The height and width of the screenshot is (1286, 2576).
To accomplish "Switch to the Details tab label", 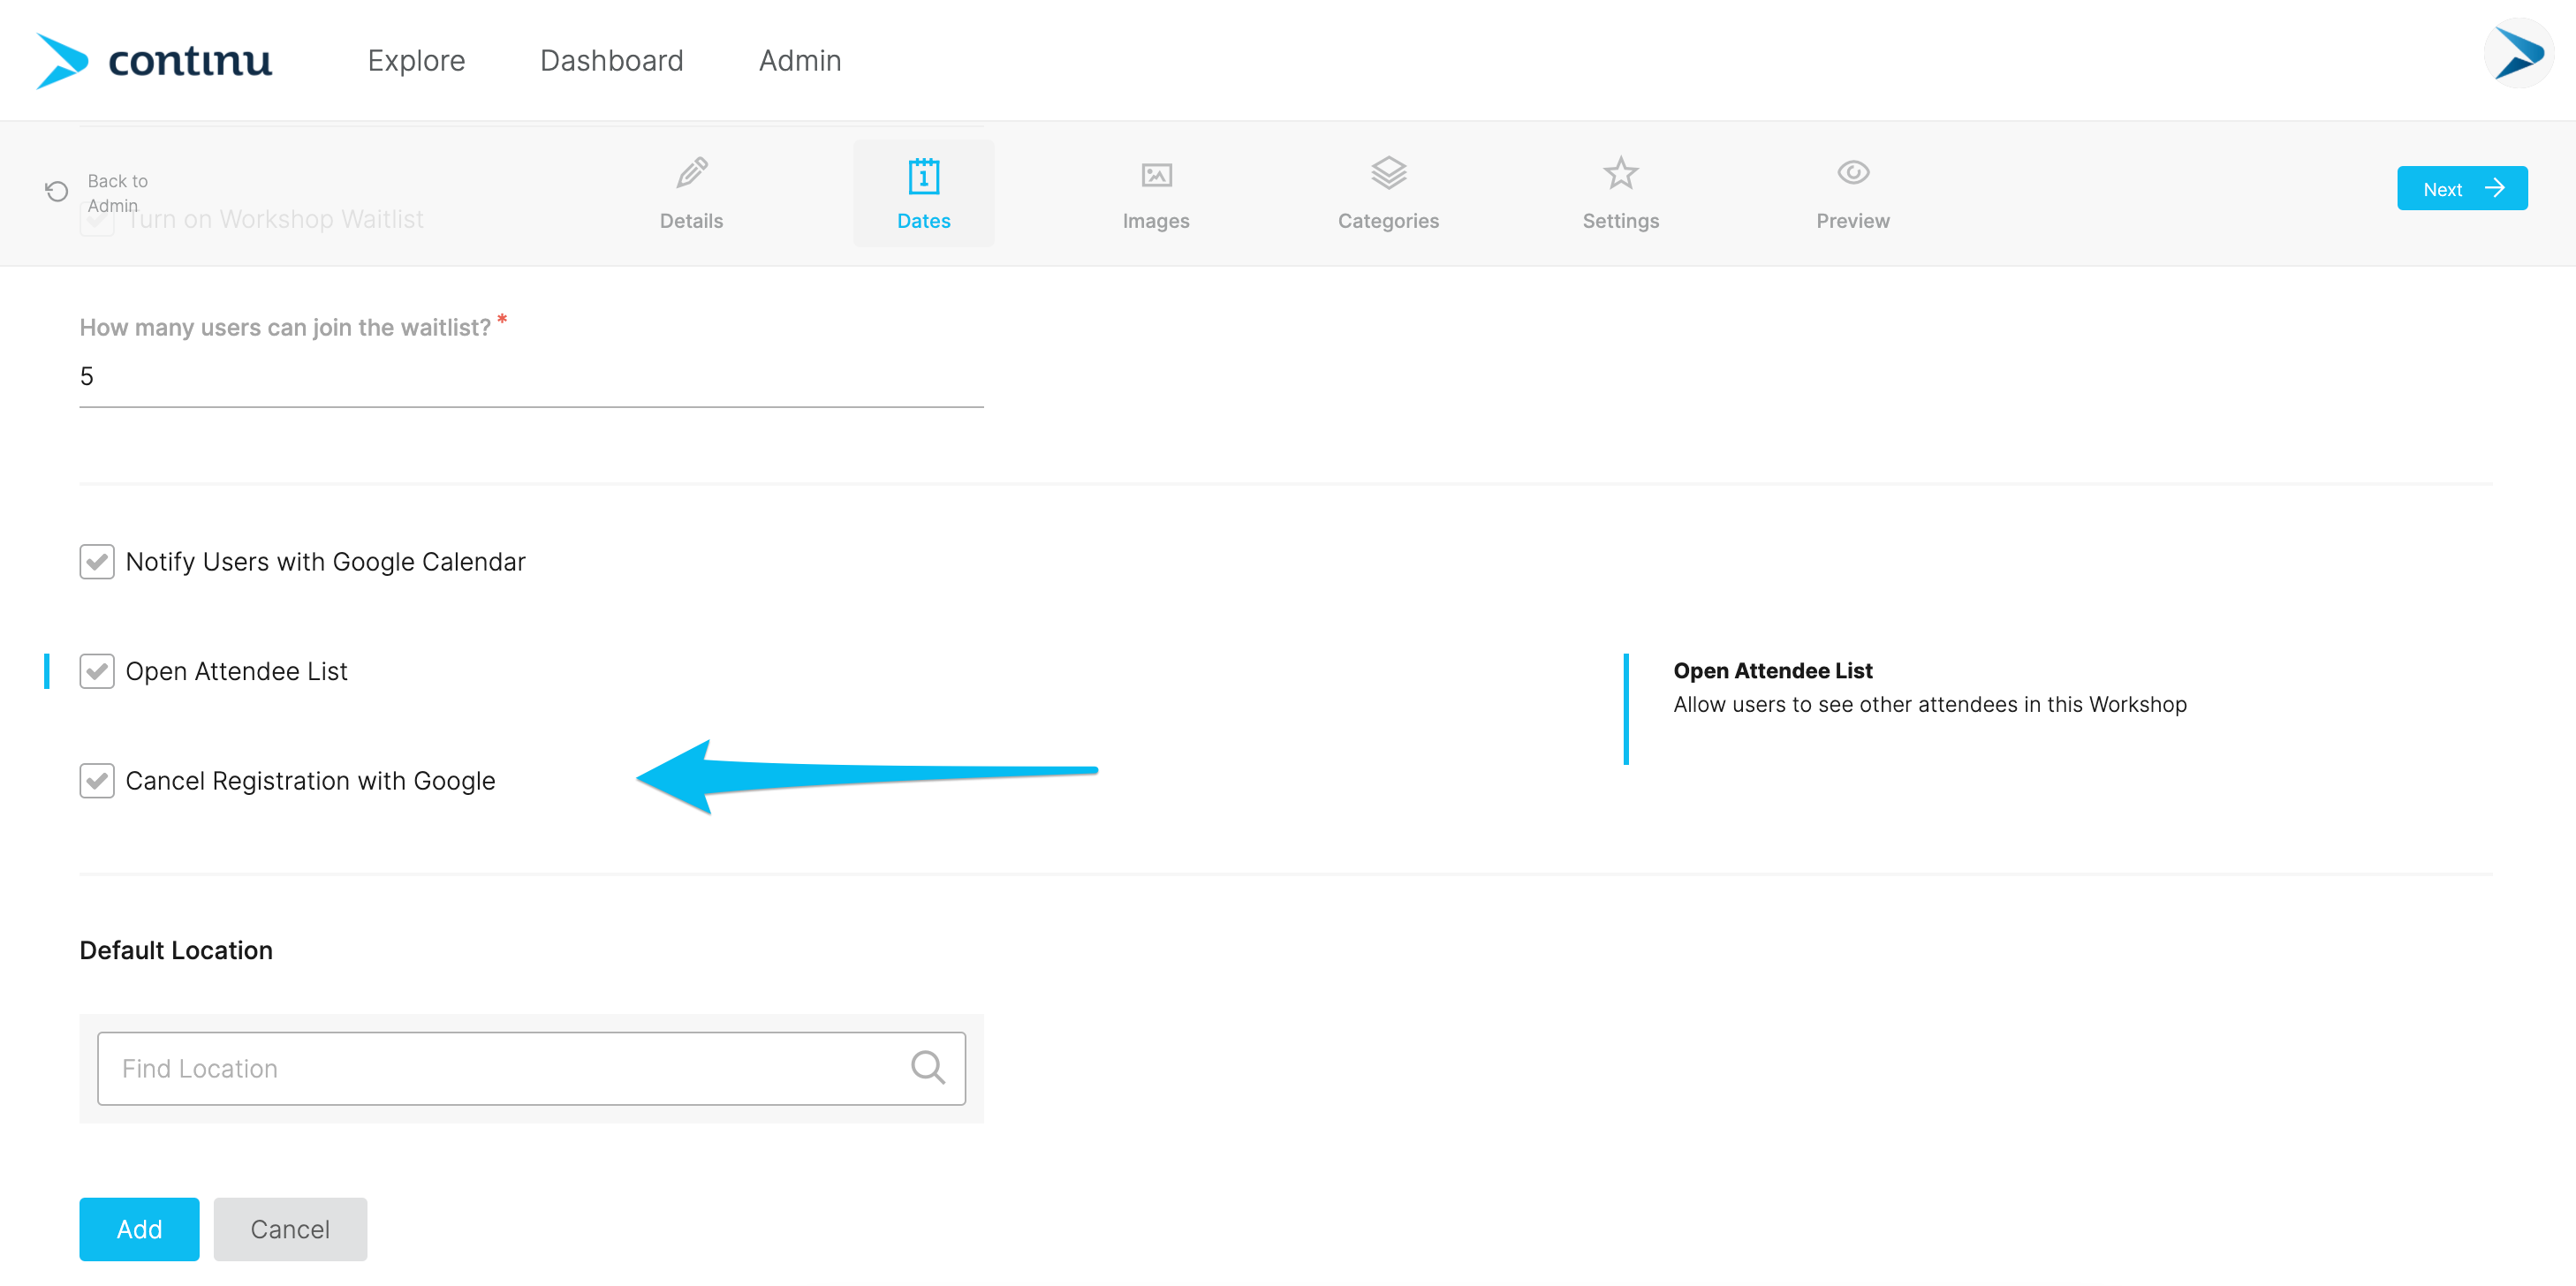I will [x=691, y=221].
